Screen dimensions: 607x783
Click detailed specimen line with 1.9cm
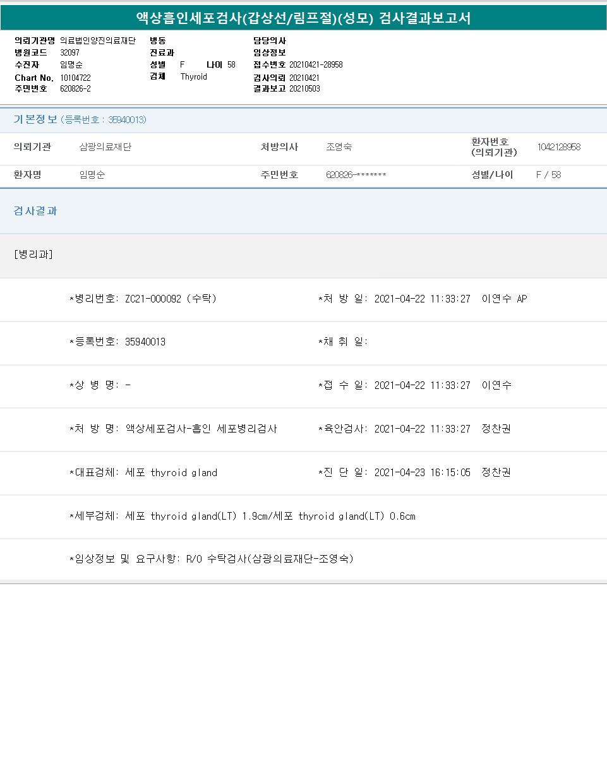(x=243, y=516)
